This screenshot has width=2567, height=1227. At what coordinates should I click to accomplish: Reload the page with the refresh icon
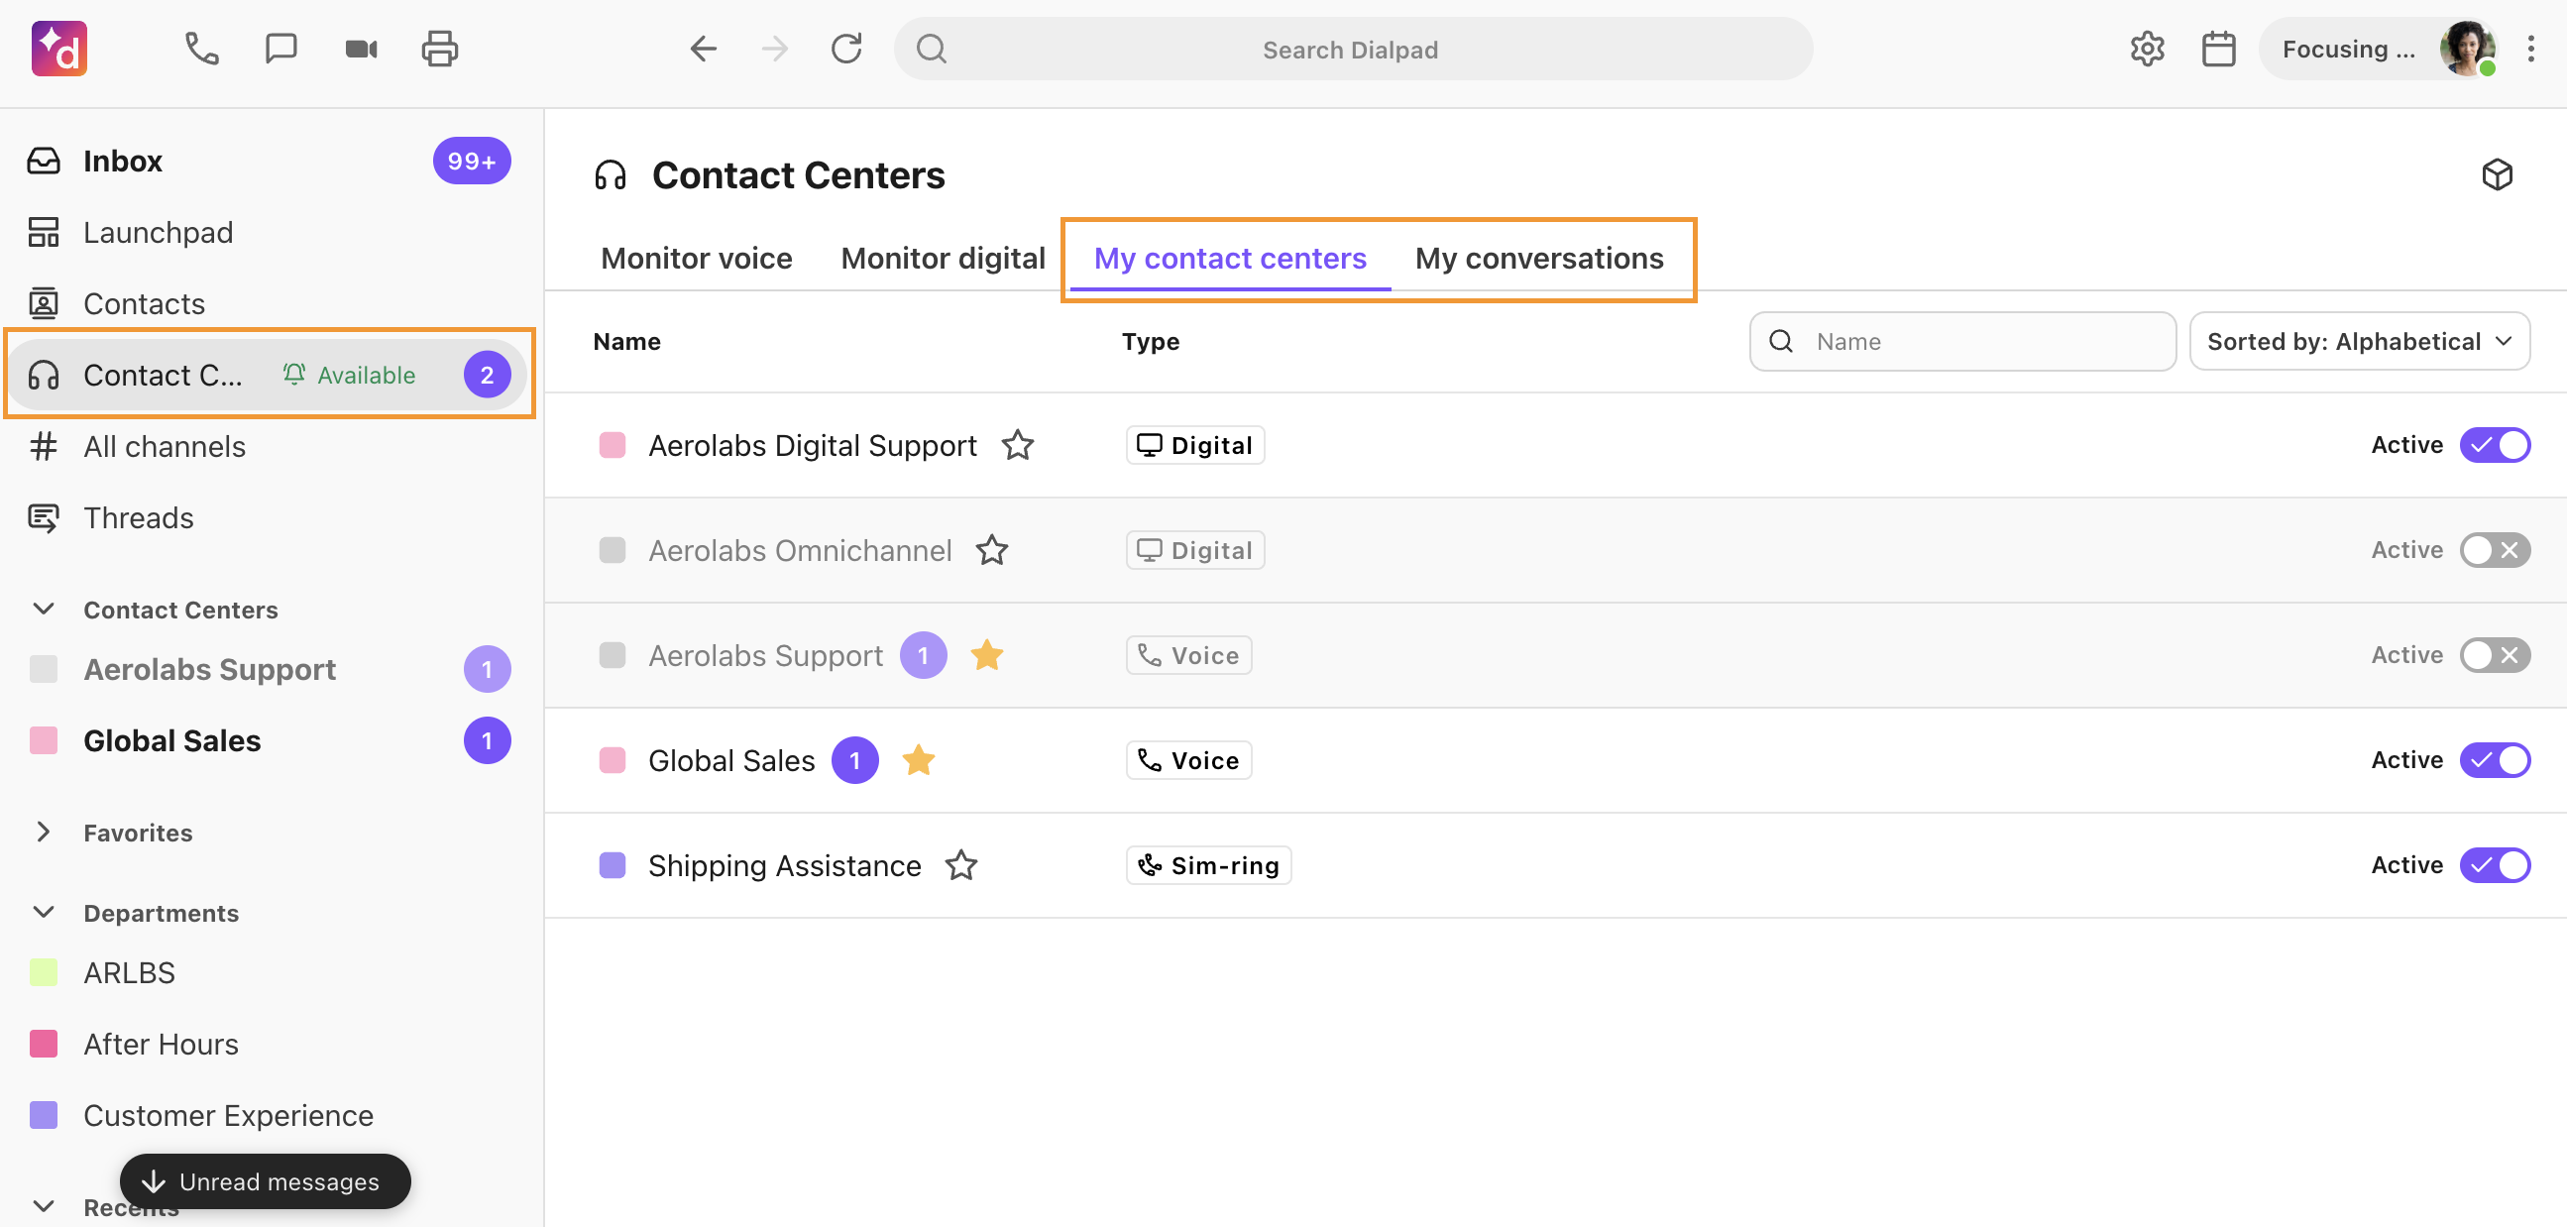tap(846, 49)
